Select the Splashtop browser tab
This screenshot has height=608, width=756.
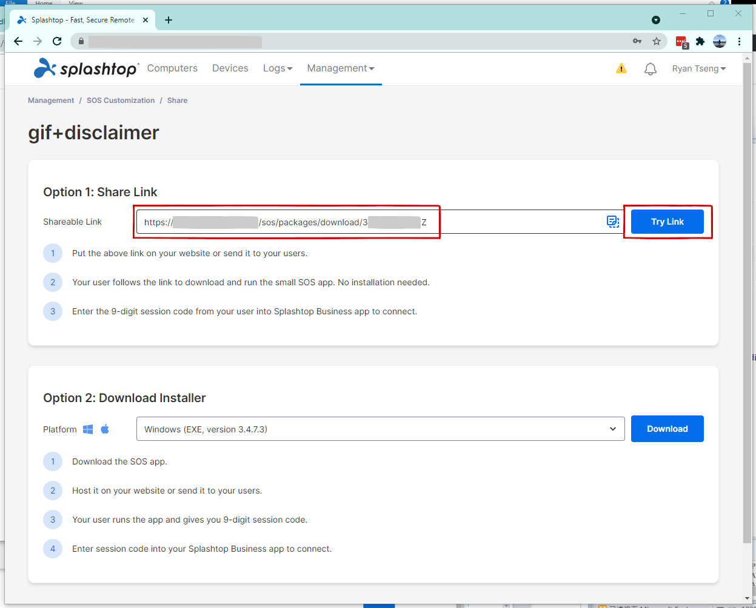coord(84,20)
